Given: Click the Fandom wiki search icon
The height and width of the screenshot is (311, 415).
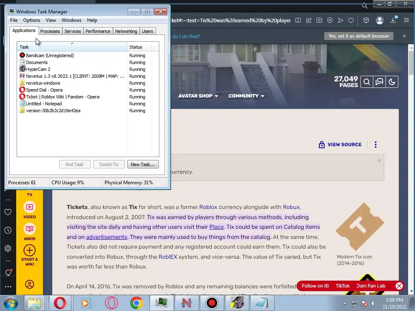Looking at the screenshot, I should pyautogui.click(x=366, y=82).
